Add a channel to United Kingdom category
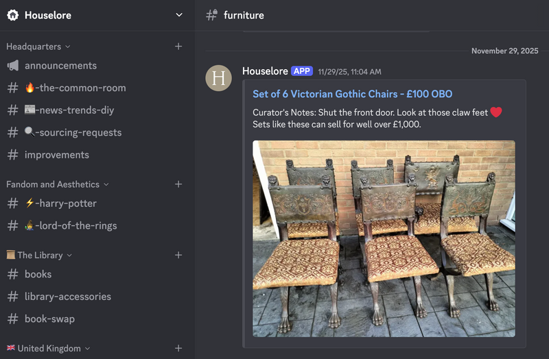Viewport: 549px width, 359px height. click(178, 348)
